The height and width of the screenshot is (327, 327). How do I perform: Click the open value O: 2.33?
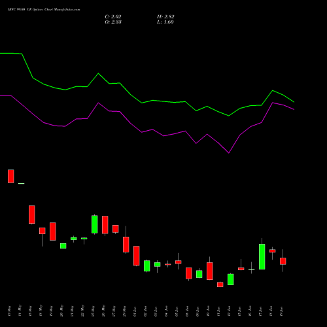coord(113,22)
